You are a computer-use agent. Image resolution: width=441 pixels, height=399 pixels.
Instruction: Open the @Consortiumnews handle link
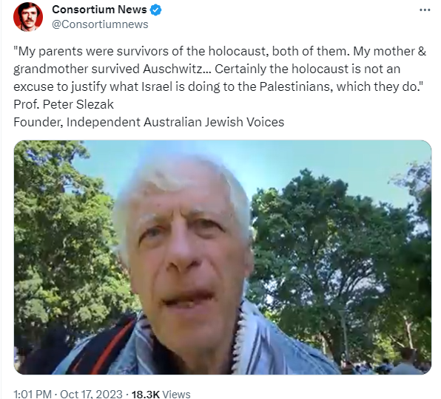(100, 24)
